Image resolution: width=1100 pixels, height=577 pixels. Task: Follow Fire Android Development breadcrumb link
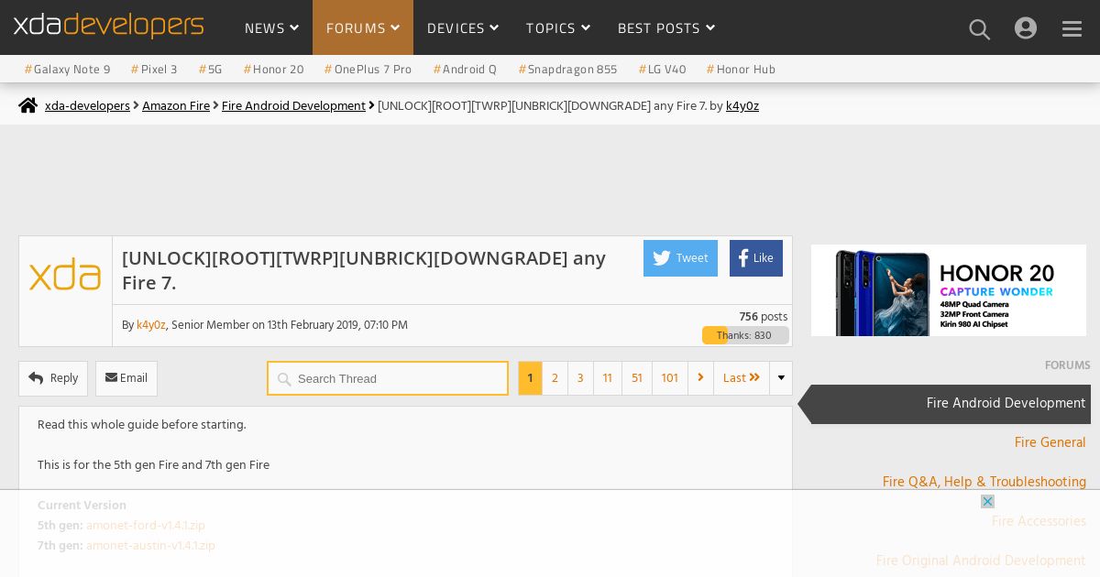[293, 106]
